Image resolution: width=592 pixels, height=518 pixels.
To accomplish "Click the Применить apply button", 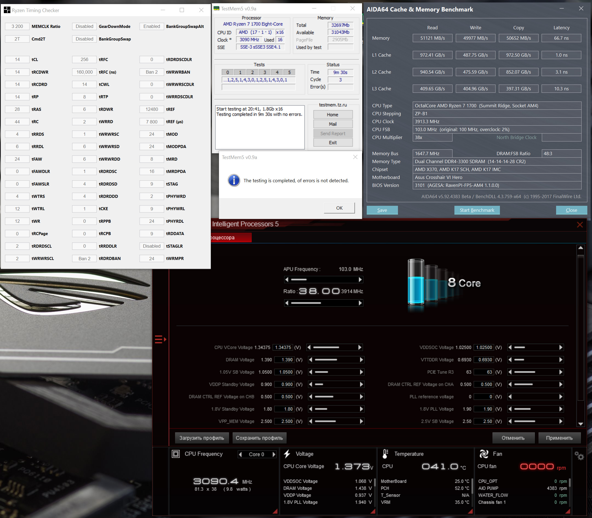I will click(x=559, y=438).
